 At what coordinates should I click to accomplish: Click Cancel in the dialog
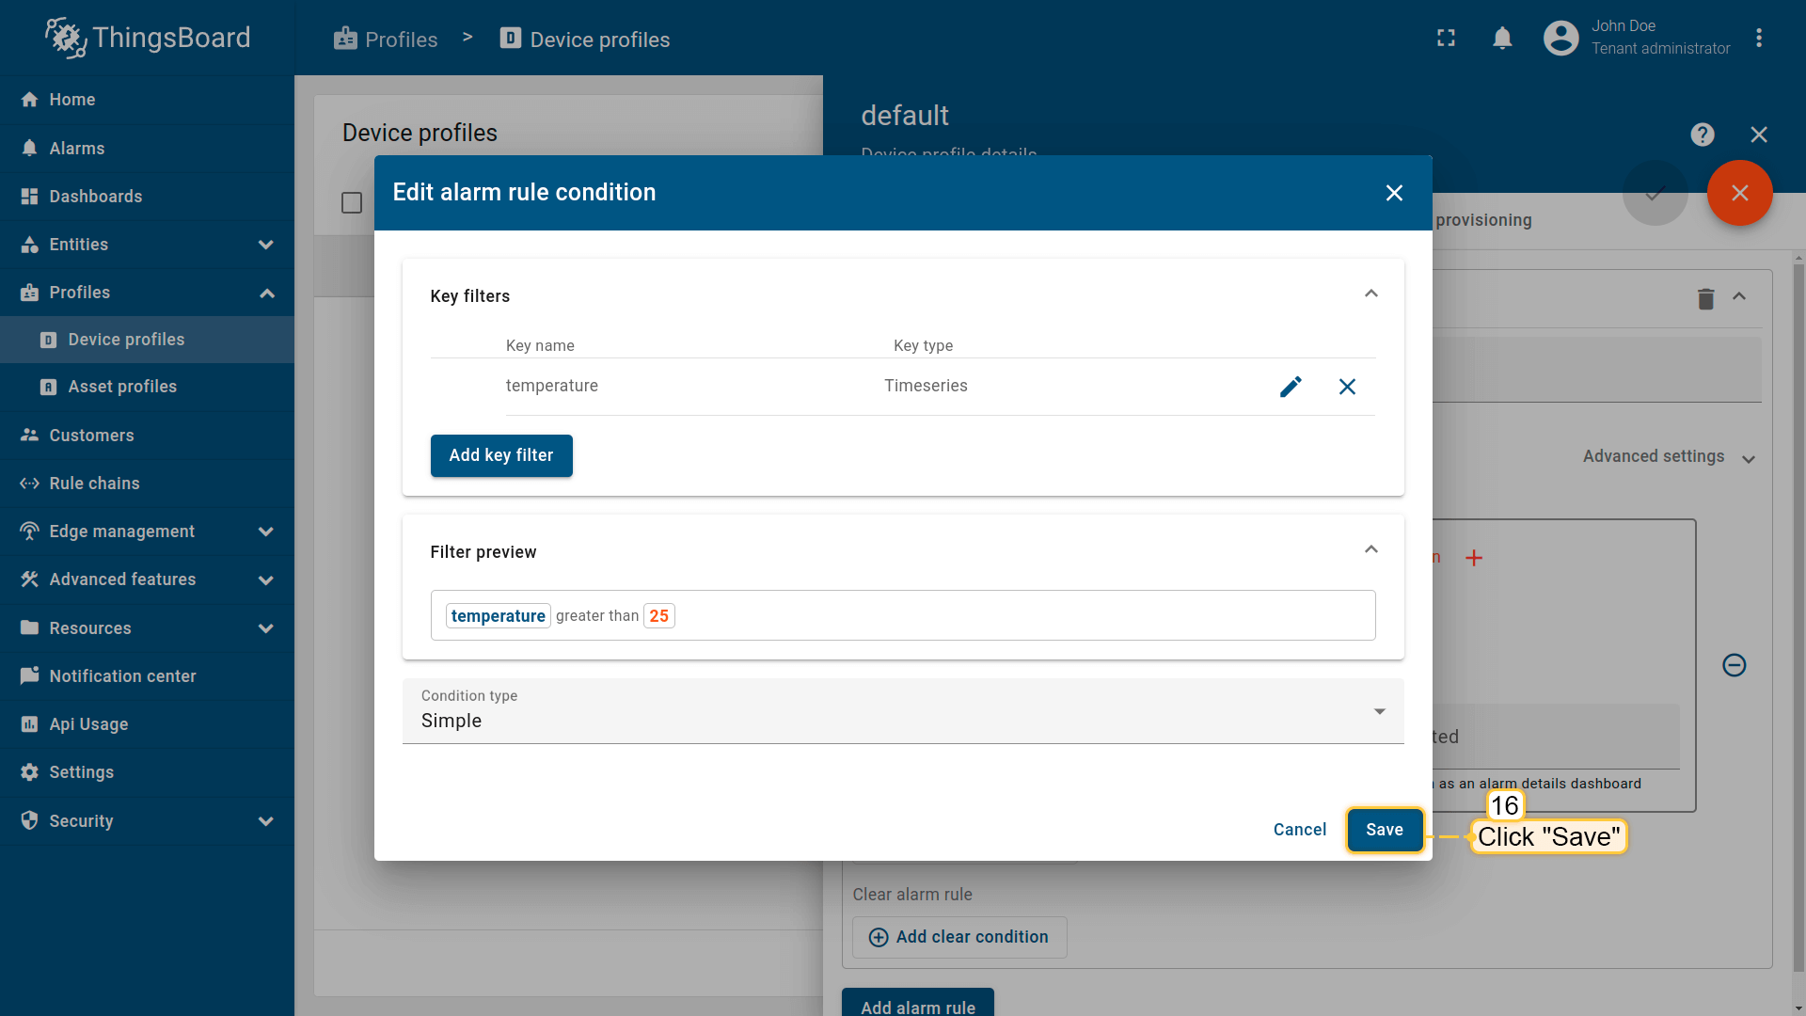click(1299, 830)
